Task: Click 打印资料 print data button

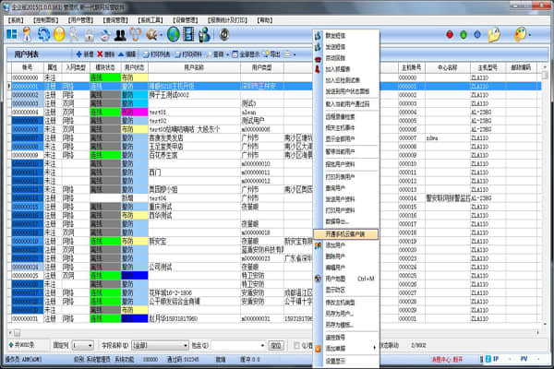Action: 188,54
